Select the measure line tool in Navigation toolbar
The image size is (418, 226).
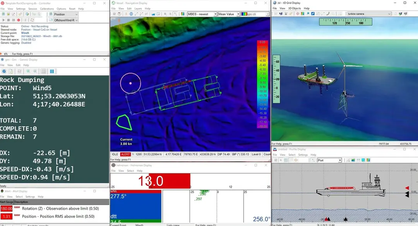(x=136, y=14)
